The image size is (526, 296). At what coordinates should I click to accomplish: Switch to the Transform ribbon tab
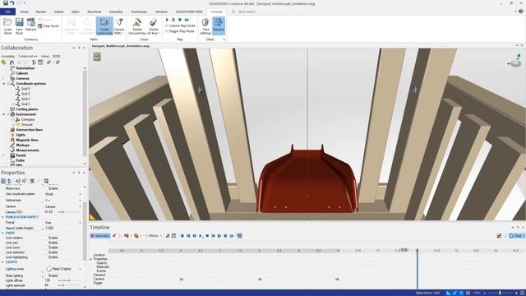pyautogui.click(x=94, y=12)
